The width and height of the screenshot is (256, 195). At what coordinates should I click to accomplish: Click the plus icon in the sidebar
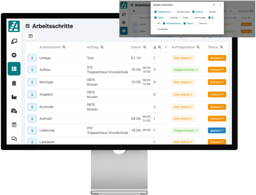point(14,55)
